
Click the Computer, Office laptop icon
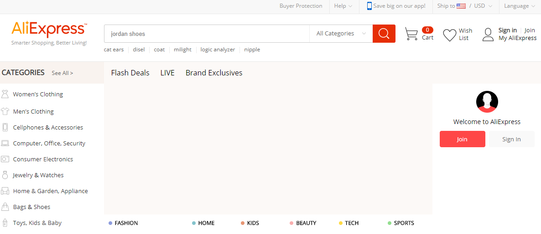pyautogui.click(x=5, y=143)
